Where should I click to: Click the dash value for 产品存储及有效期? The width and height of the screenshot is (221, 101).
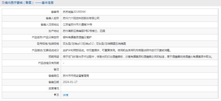(63, 63)
